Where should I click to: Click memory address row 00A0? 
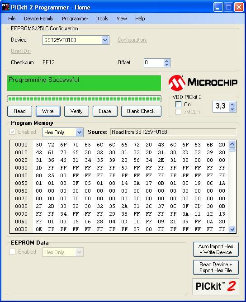pyautogui.click(x=21, y=222)
